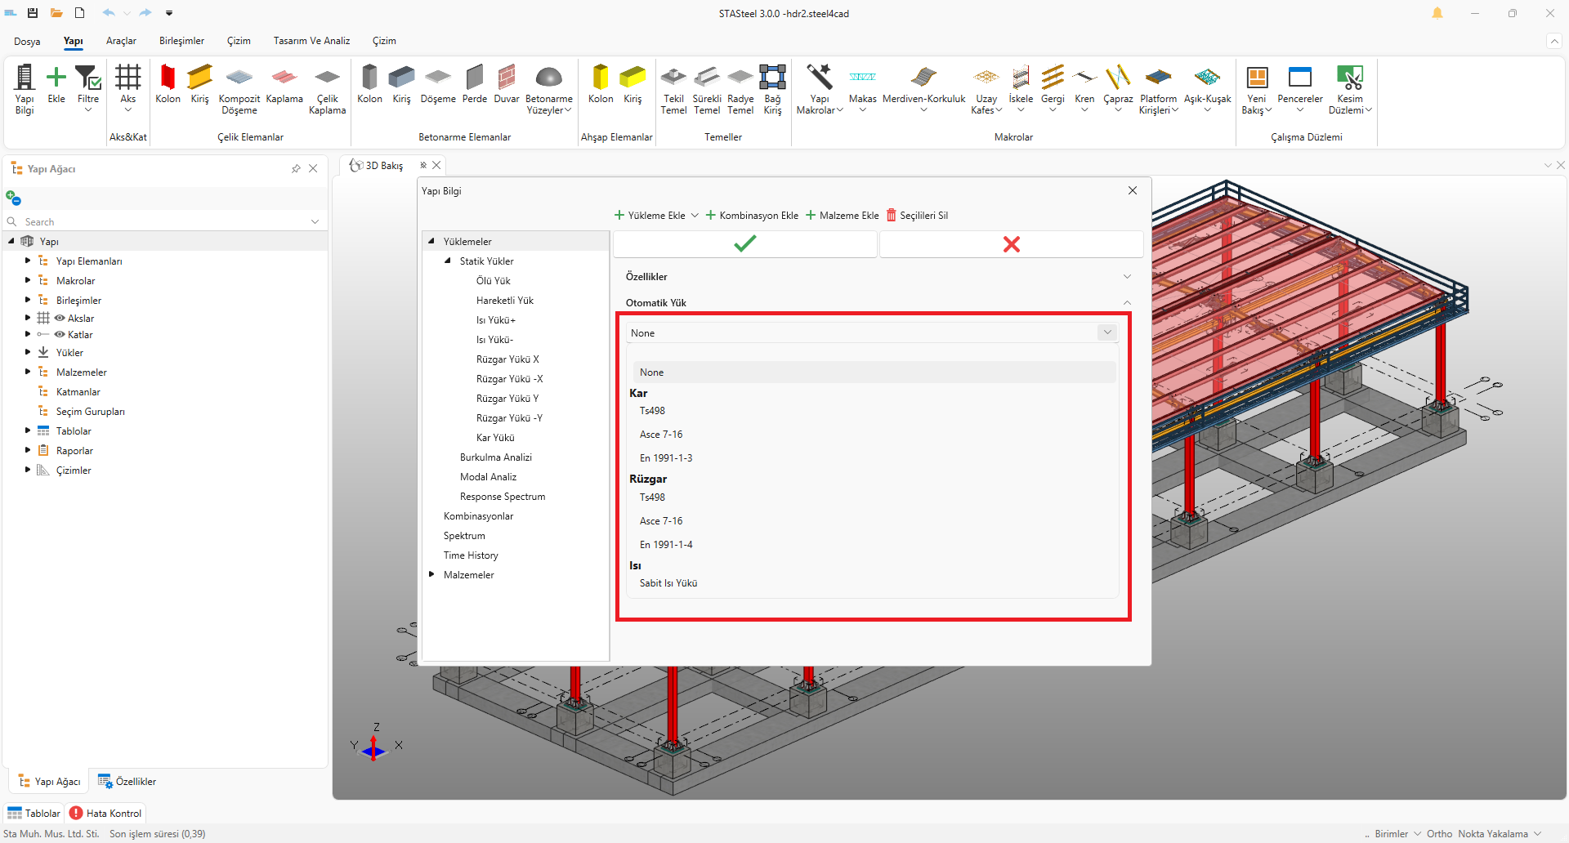This screenshot has width=1569, height=843.
Task: Open the None automatic load dropdown
Action: coord(871,333)
